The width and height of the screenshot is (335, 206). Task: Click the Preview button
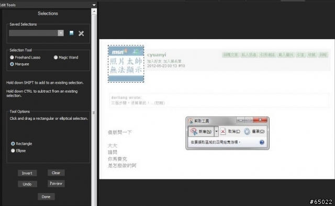[x=56, y=184]
